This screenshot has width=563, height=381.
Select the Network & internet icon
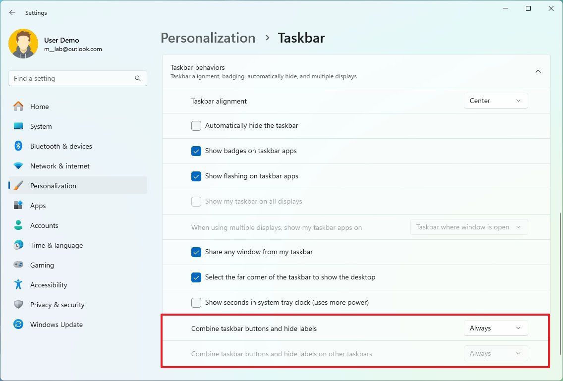tap(18, 166)
